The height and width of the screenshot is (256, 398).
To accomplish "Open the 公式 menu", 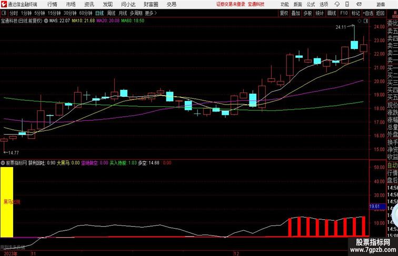I will coord(311,4).
